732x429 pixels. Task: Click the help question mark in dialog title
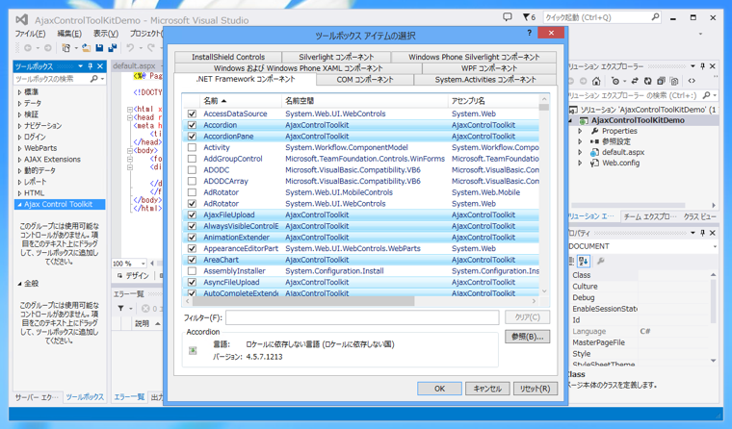[529, 33]
